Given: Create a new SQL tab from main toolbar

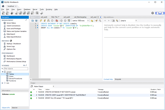Looking at the screenshot, I should (3, 13).
